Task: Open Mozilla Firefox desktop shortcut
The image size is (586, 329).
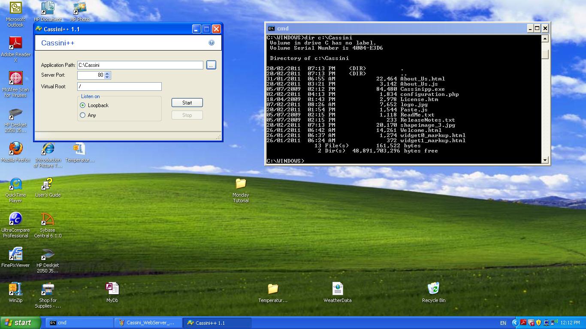Action: pyautogui.click(x=16, y=149)
